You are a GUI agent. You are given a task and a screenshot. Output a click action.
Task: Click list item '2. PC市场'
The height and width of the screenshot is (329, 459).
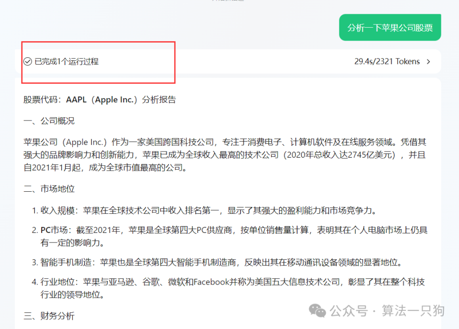[x=229, y=236]
